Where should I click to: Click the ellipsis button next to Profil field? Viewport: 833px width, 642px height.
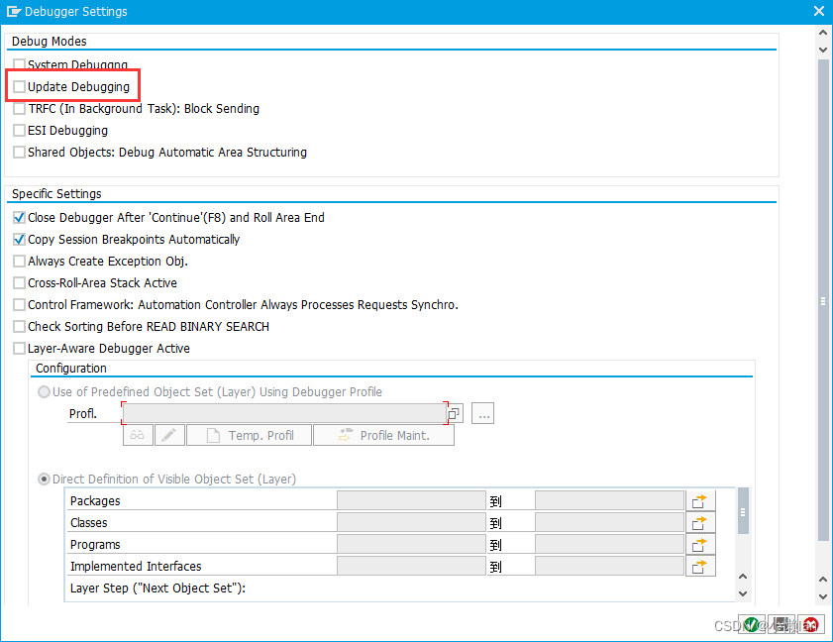[482, 413]
